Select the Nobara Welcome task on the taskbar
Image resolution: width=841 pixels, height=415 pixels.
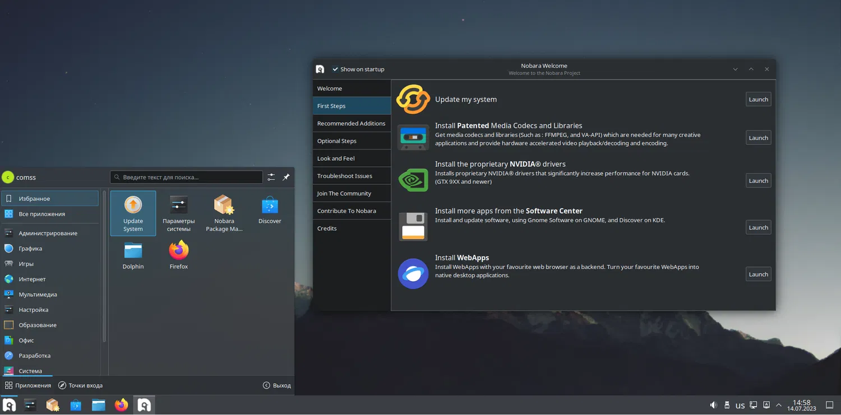coord(144,405)
